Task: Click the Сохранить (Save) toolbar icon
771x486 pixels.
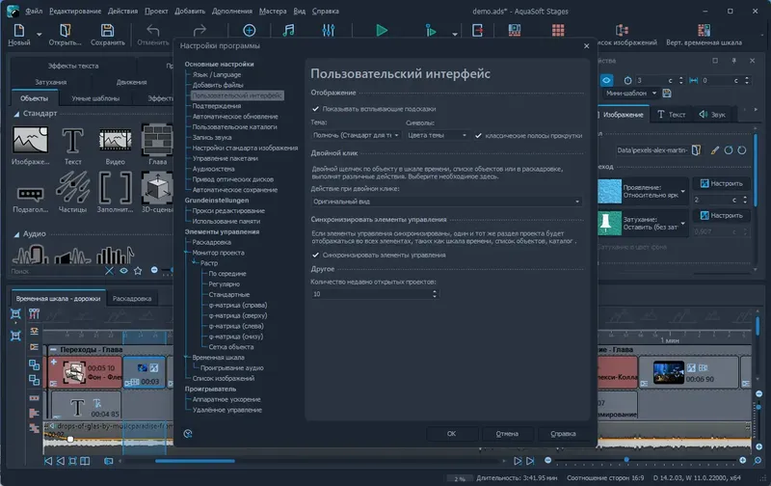Action: [107, 31]
